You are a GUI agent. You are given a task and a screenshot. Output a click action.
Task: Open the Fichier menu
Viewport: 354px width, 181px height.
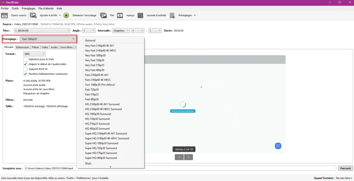5,8
